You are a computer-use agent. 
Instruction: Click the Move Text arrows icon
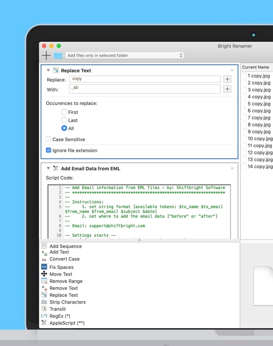tap(44, 274)
